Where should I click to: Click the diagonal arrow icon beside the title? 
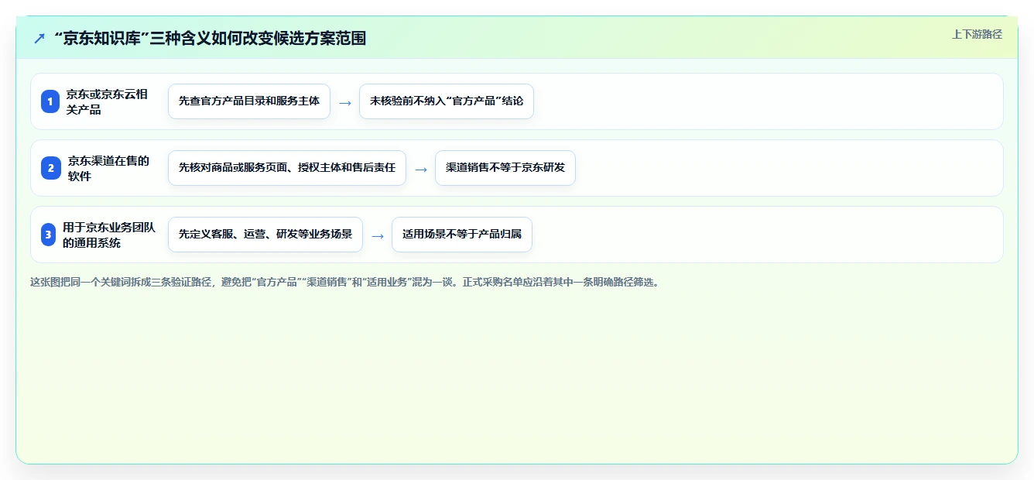[39, 38]
